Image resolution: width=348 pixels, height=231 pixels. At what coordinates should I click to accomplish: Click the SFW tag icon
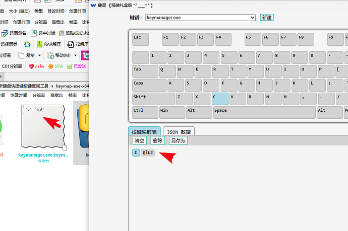point(51,66)
